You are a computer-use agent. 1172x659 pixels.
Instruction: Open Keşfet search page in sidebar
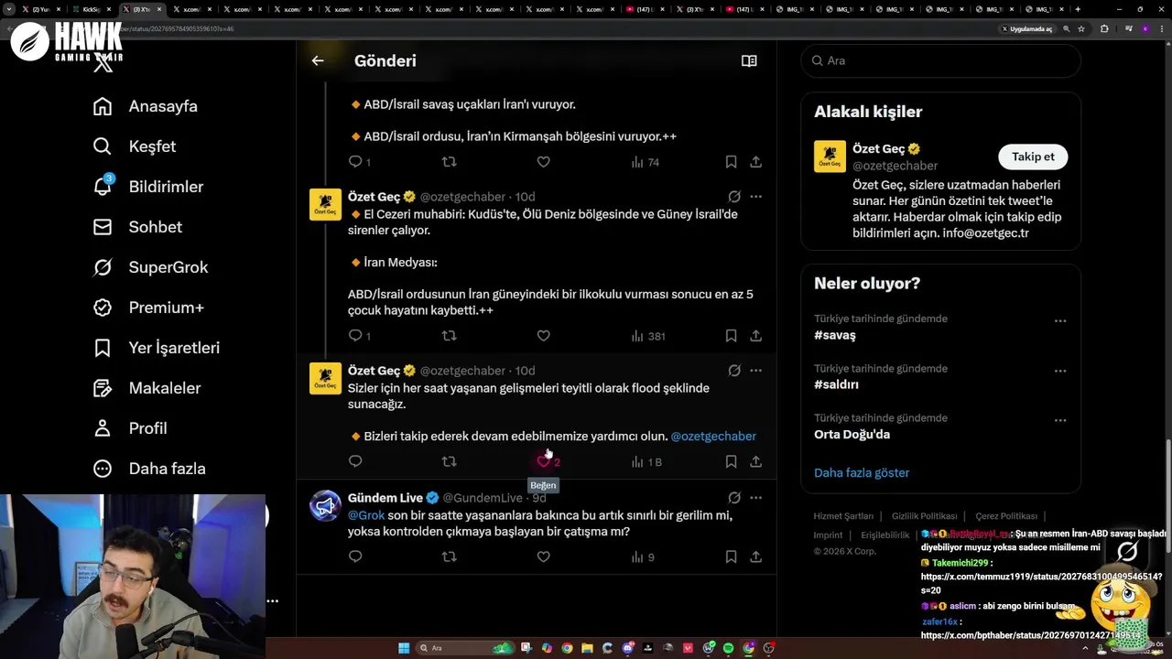coord(135,146)
